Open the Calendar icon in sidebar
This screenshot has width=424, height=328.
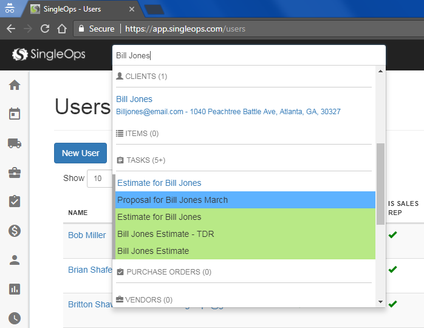(x=15, y=114)
